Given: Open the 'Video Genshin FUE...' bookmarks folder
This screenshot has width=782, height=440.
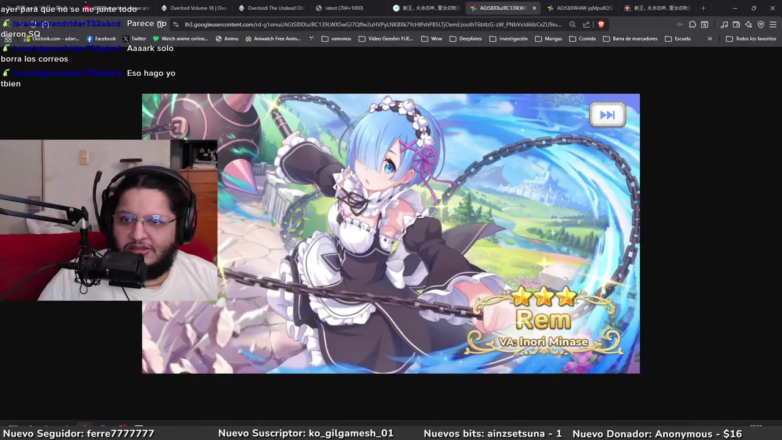Looking at the screenshot, I should tap(386, 38).
